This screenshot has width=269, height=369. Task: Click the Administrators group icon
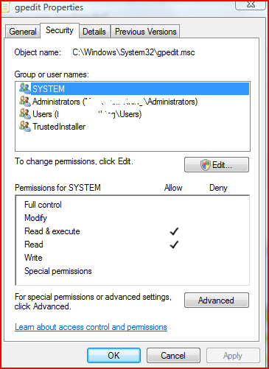pyautogui.click(x=25, y=101)
